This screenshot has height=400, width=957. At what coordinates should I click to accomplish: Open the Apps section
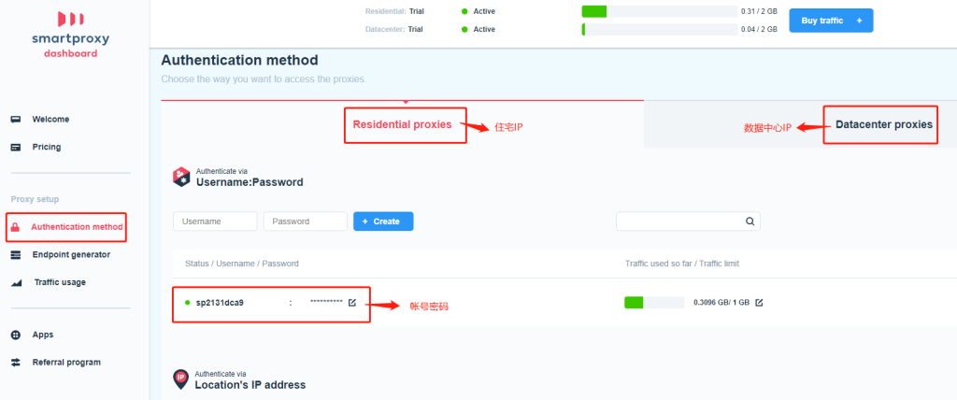coord(43,335)
